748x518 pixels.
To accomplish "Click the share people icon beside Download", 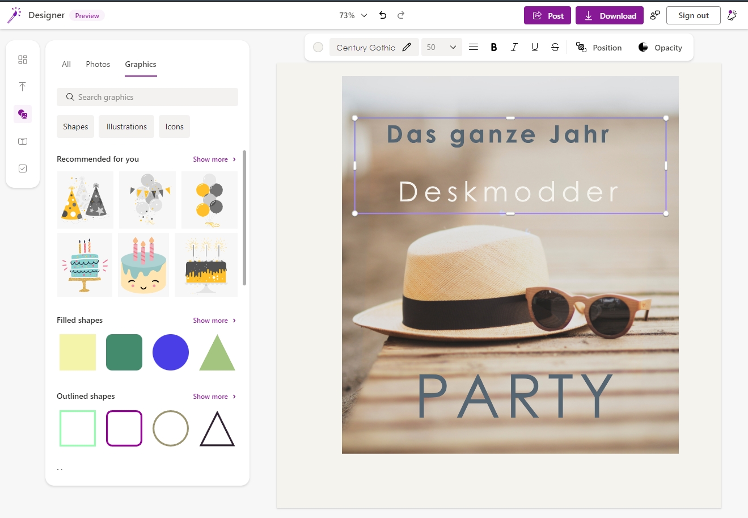I will (x=655, y=15).
